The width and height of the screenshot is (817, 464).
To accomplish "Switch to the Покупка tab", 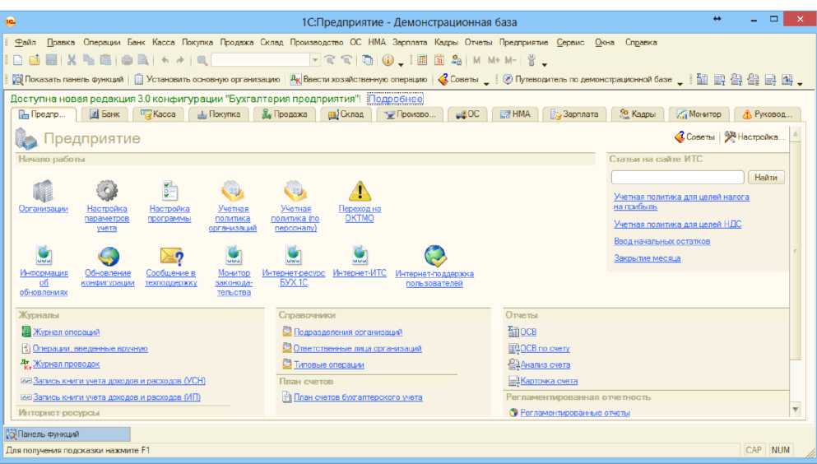I will point(220,114).
